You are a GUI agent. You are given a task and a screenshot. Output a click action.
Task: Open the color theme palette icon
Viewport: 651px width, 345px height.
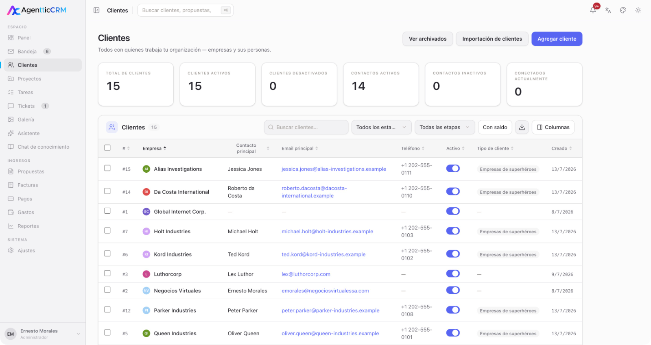pyautogui.click(x=623, y=10)
